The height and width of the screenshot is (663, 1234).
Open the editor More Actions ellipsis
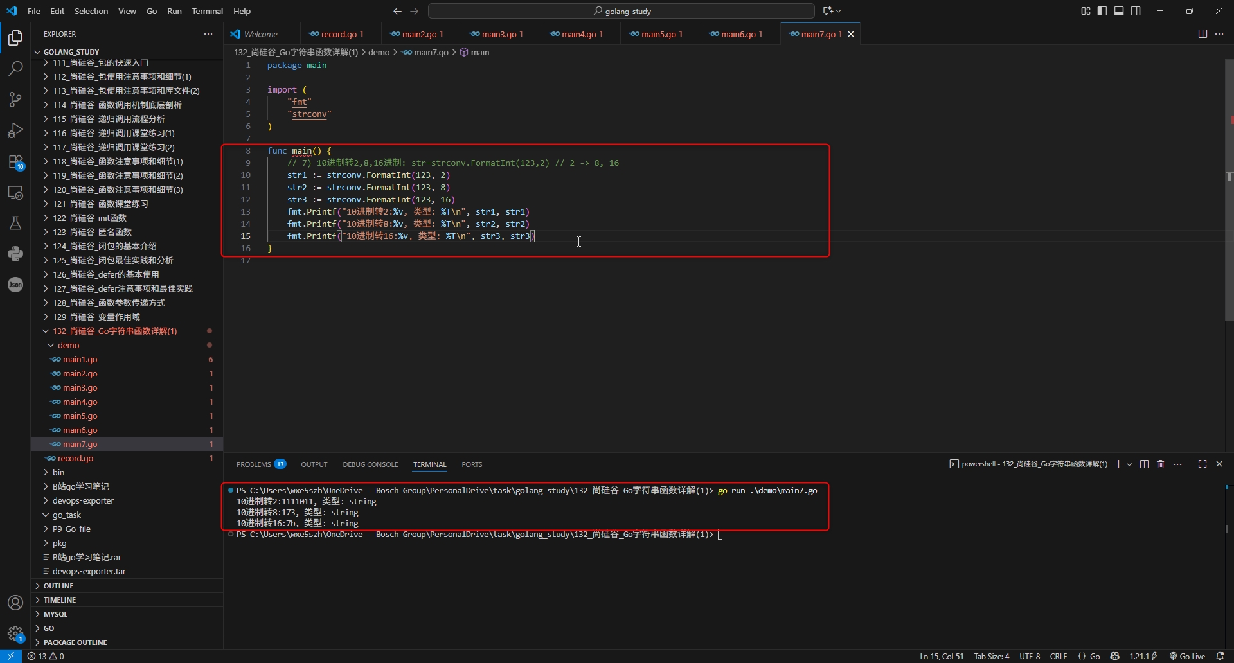[x=1219, y=34]
